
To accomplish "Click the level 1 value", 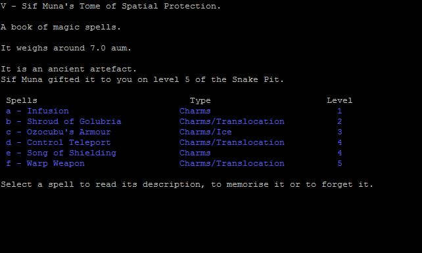I will (x=340, y=111).
